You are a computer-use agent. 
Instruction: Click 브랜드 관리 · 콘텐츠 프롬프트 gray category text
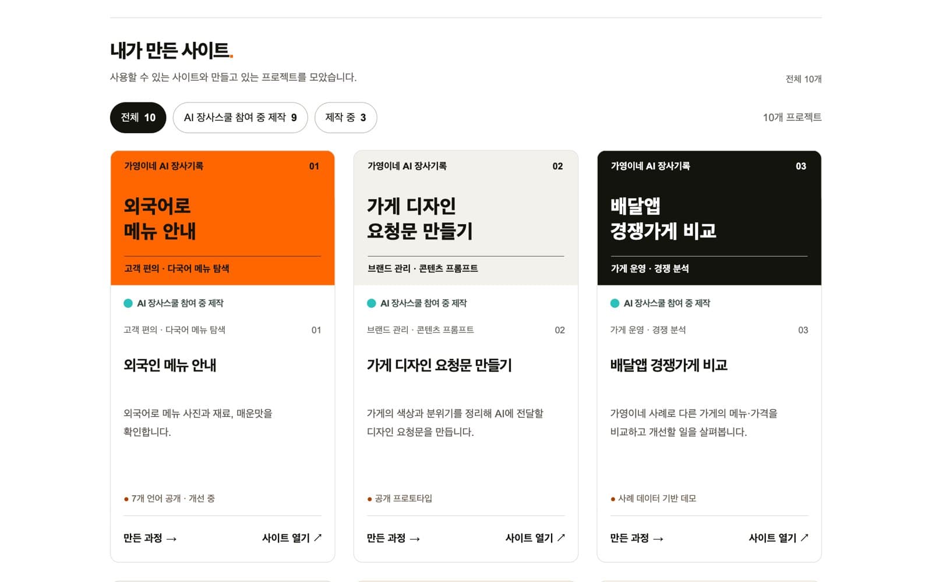coord(420,330)
